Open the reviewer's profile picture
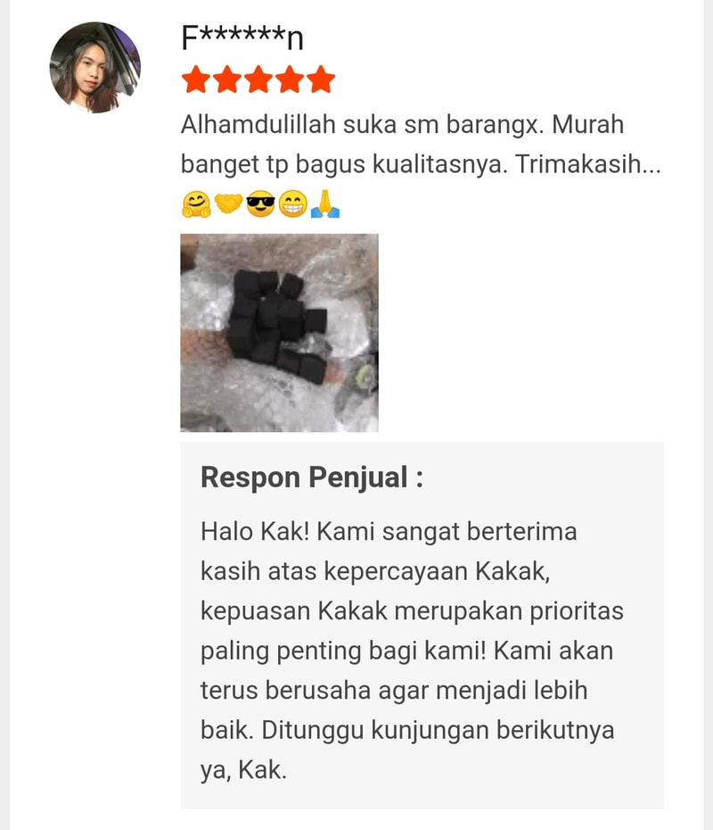This screenshot has width=713, height=830. [x=95, y=67]
